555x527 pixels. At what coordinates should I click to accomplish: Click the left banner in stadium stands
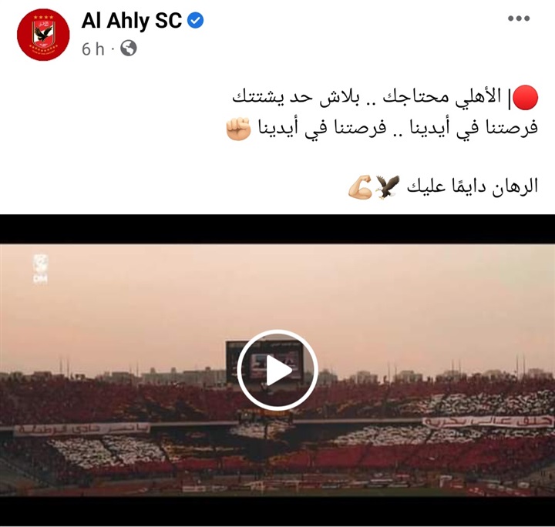(x=82, y=429)
